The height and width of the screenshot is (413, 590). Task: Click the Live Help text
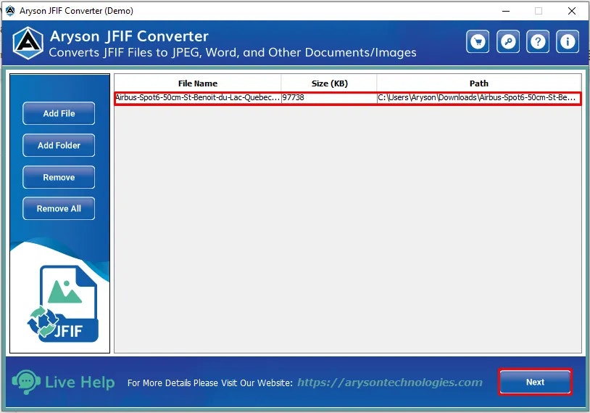[x=80, y=382]
